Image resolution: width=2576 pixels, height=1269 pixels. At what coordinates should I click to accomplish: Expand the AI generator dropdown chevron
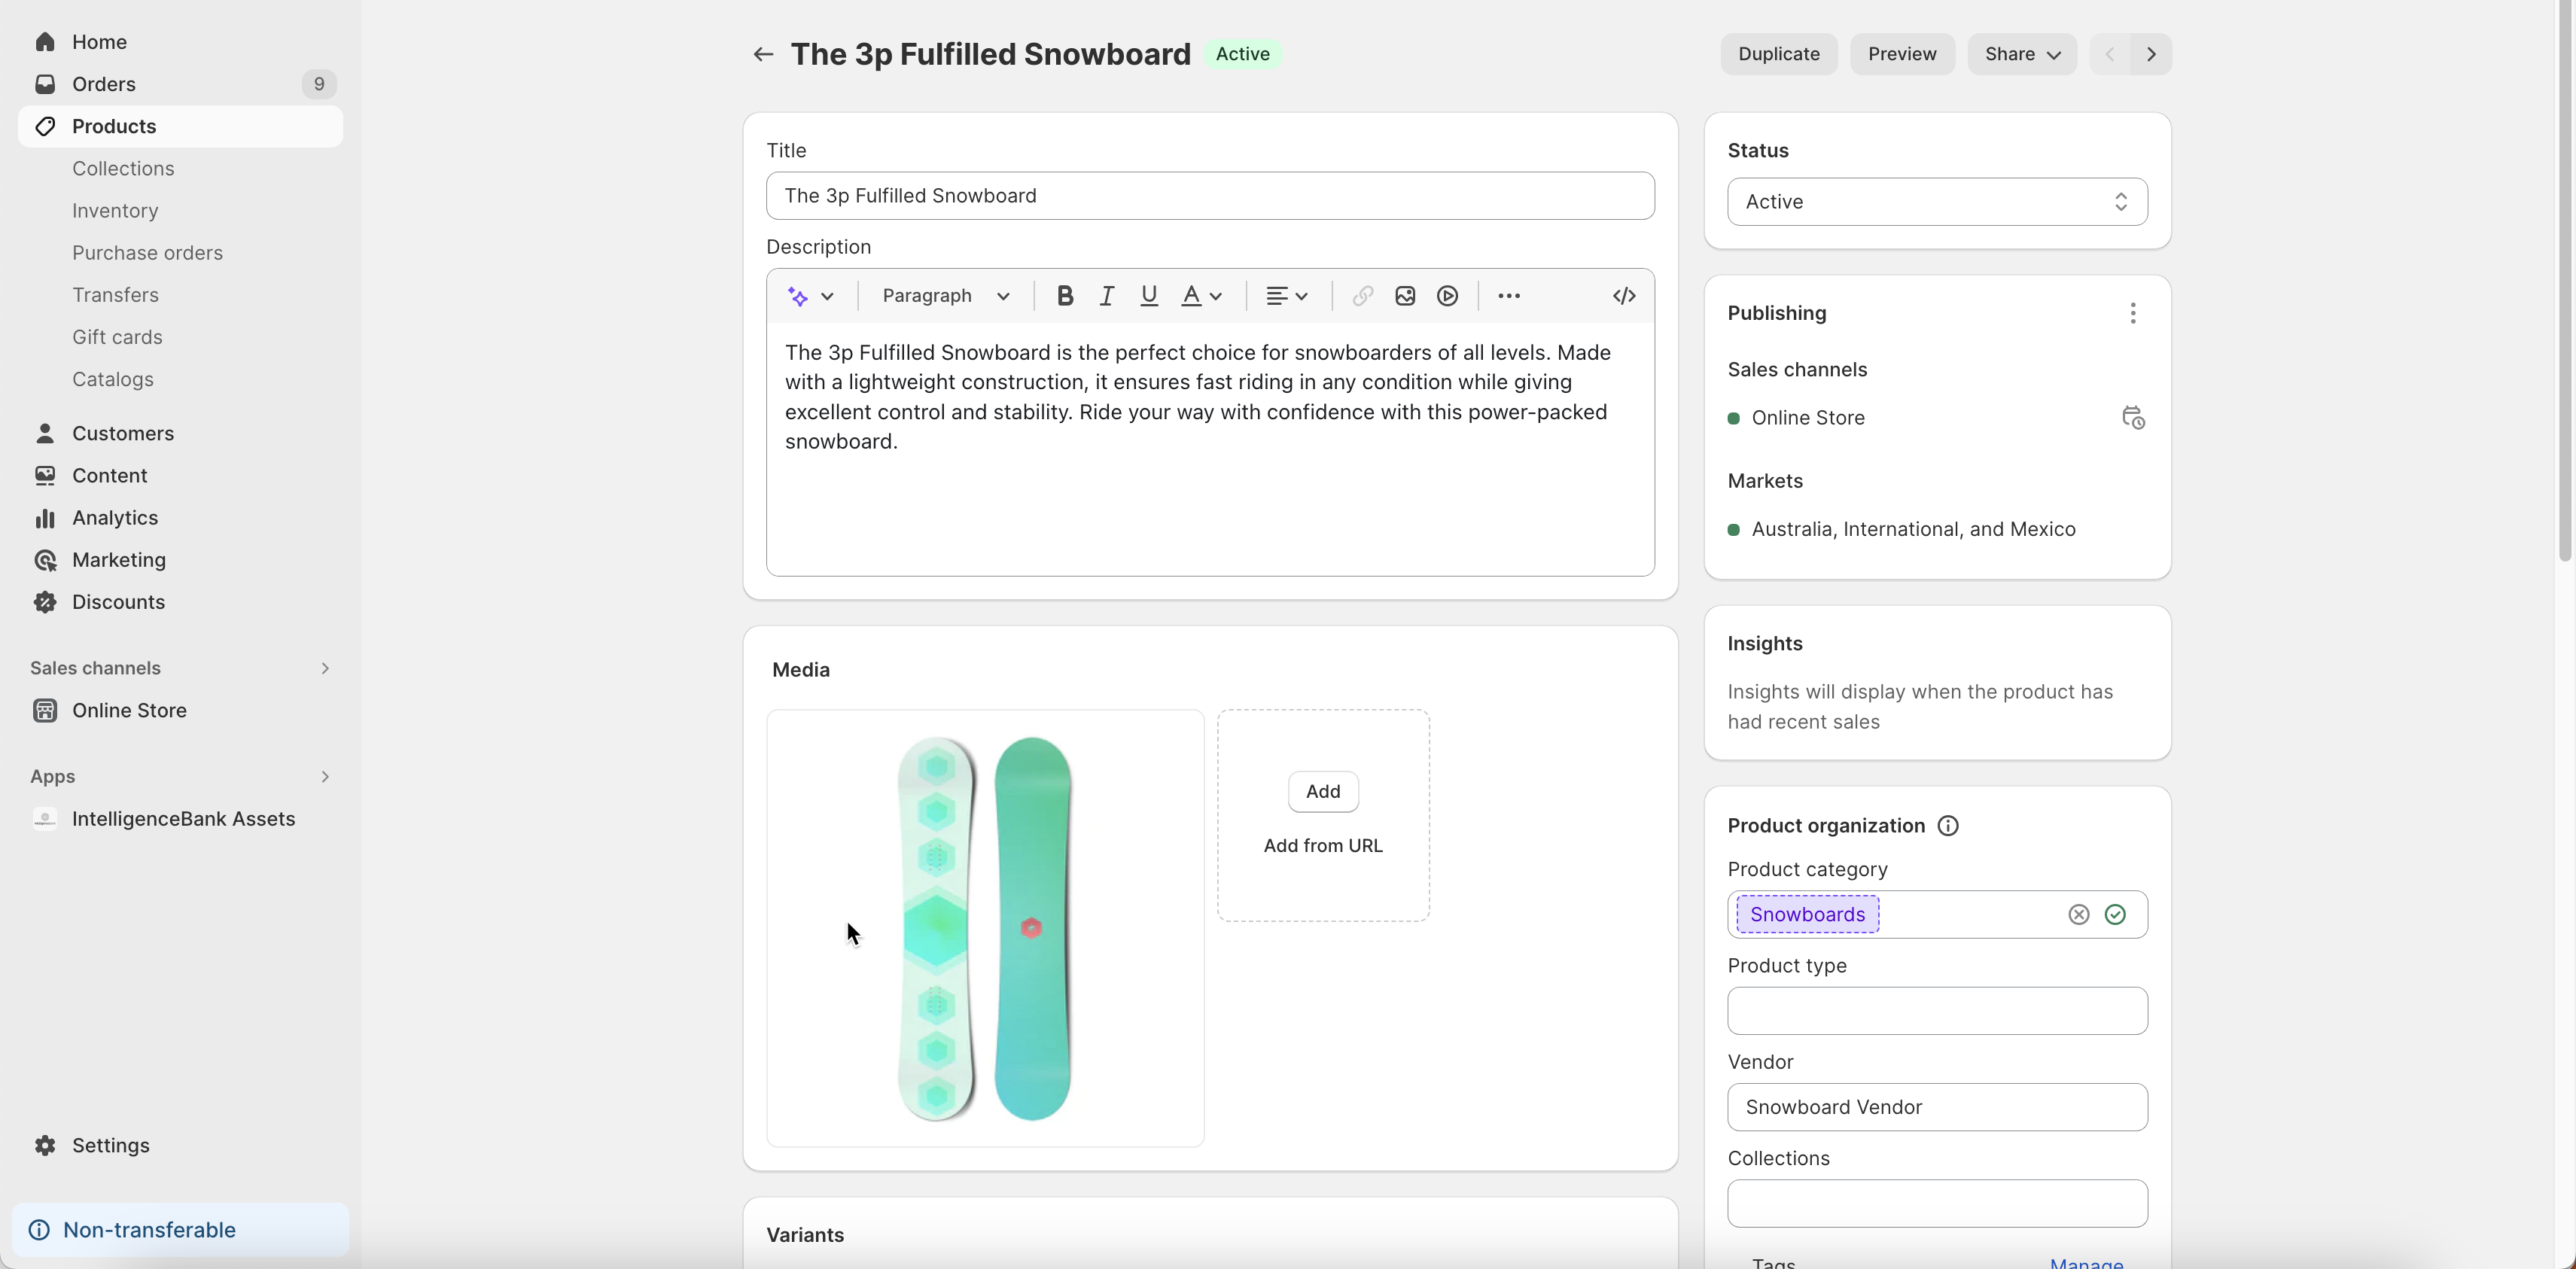click(827, 296)
